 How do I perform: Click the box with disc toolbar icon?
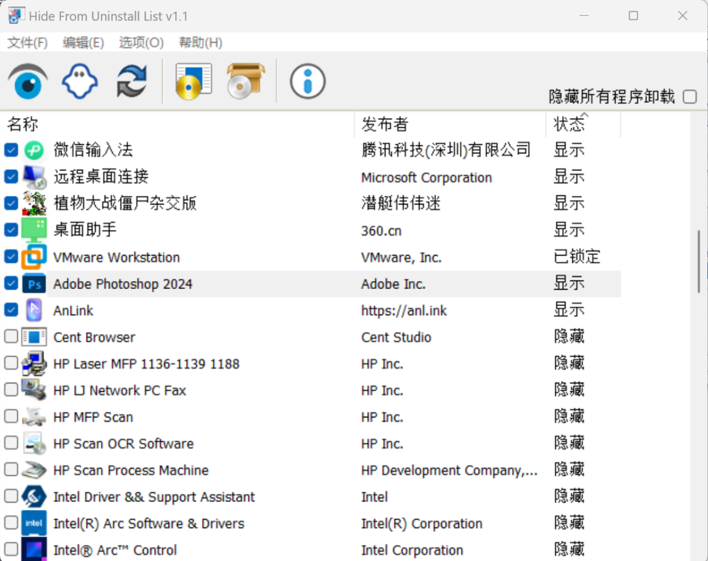tap(245, 82)
